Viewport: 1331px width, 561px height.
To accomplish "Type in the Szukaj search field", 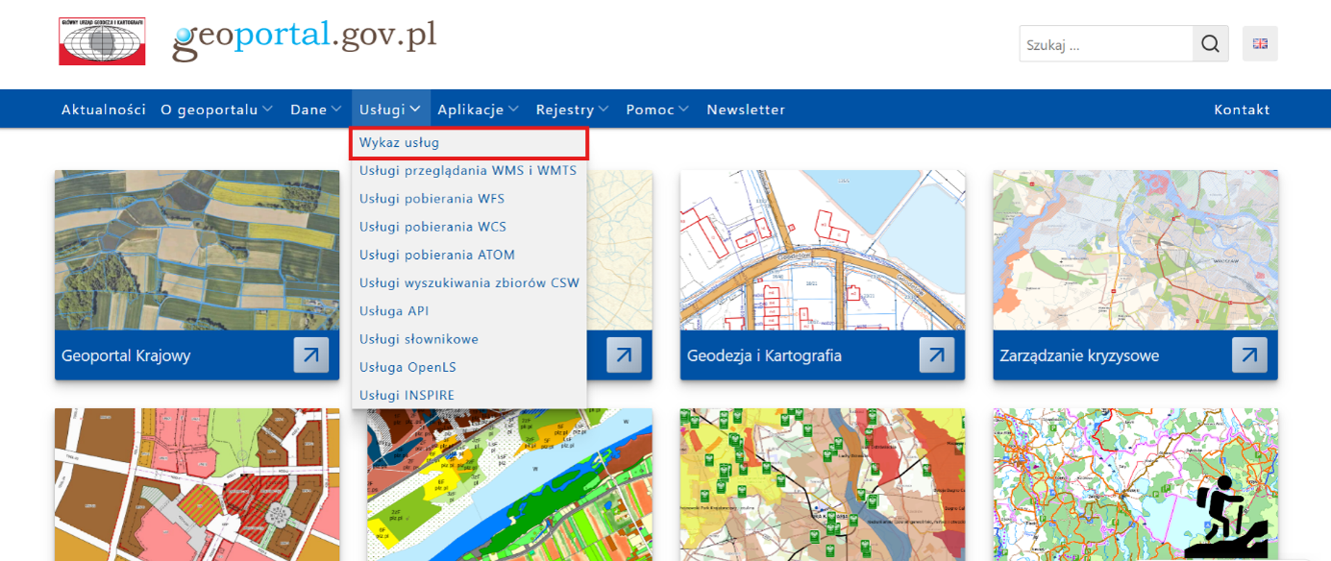I will point(1106,44).
